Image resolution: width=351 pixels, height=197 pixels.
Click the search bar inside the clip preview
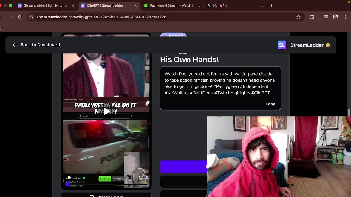click(x=105, y=116)
